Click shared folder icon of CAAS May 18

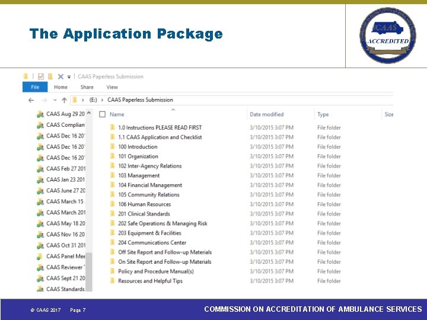pyautogui.click(x=40, y=223)
